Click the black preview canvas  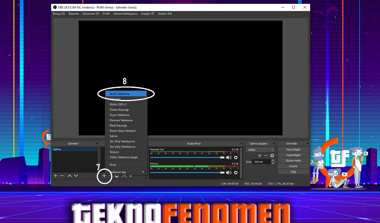pos(180,78)
